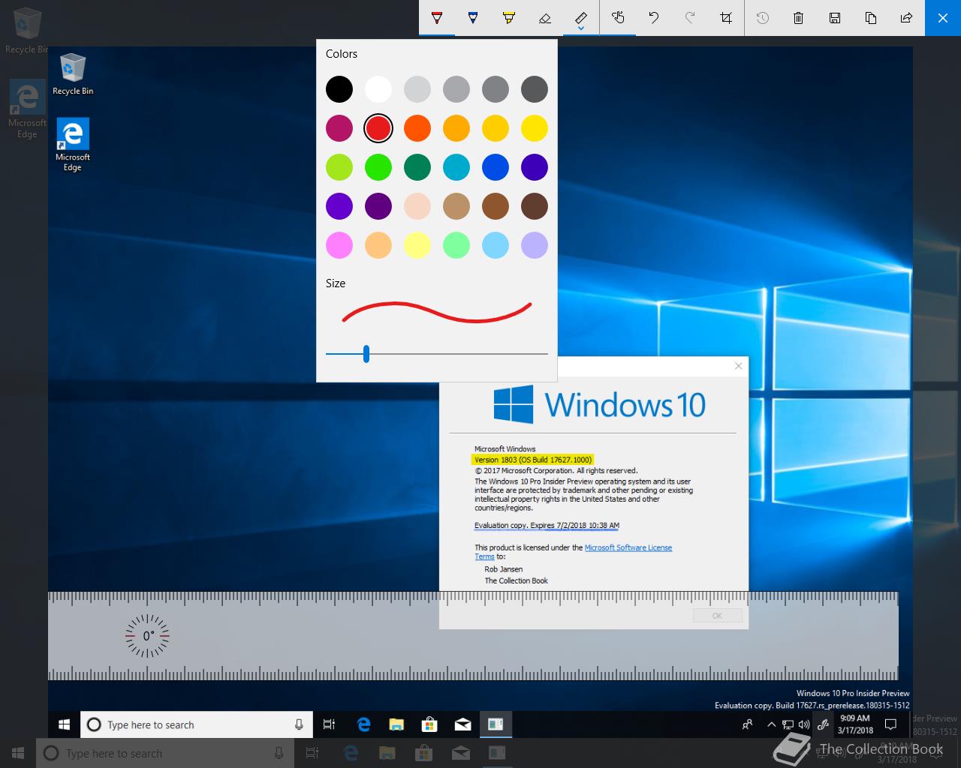Open the history clock icon in toolbar
961x768 pixels.
[763, 17]
